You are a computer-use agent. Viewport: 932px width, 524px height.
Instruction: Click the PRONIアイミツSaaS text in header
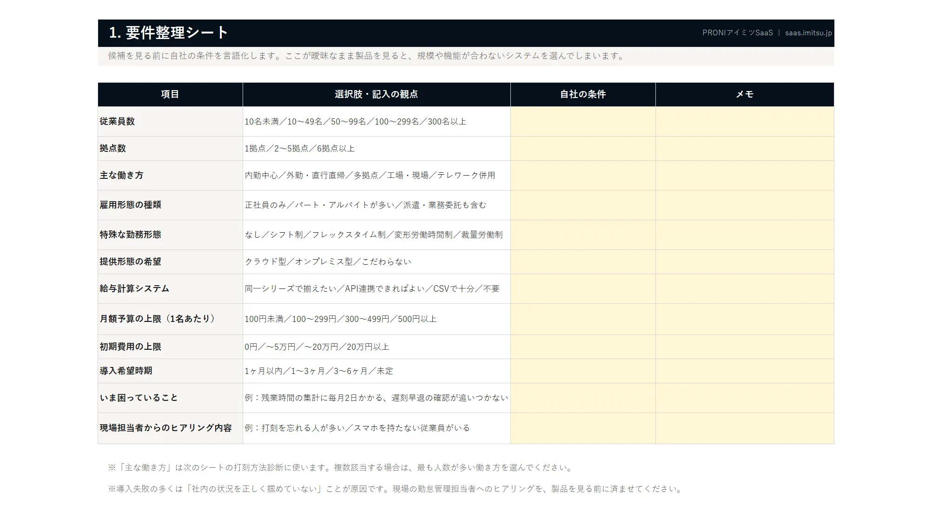(x=738, y=33)
